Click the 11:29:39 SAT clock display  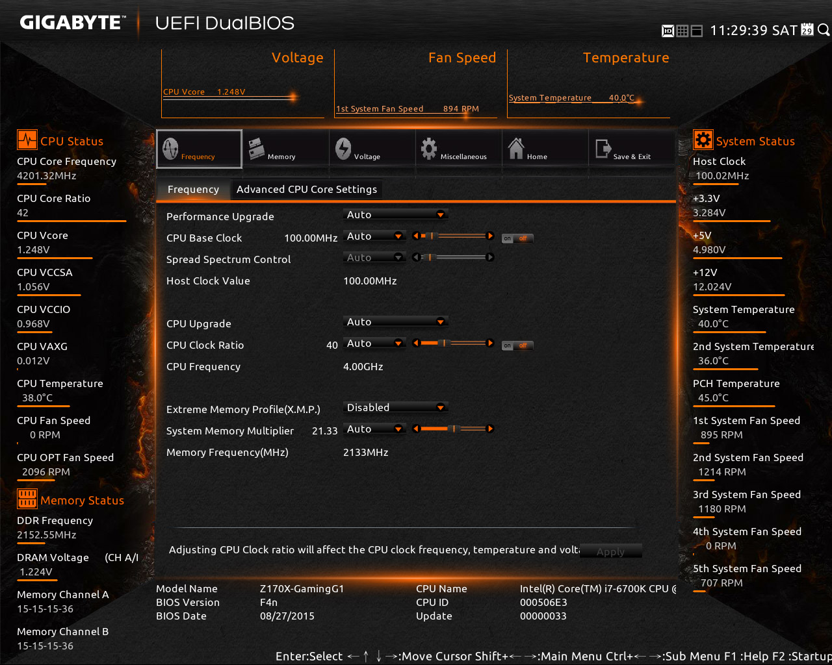coord(753,31)
